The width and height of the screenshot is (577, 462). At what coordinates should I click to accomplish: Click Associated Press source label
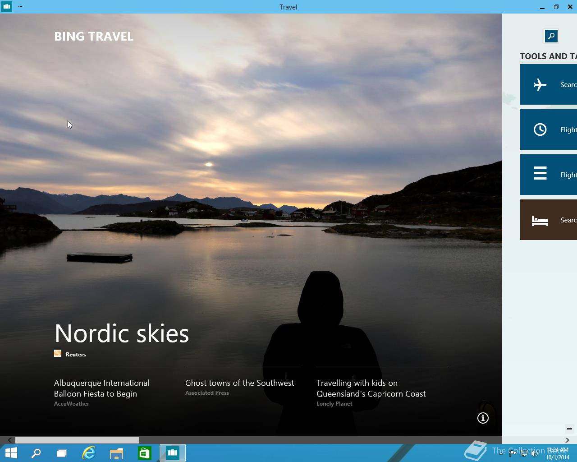point(207,393)
